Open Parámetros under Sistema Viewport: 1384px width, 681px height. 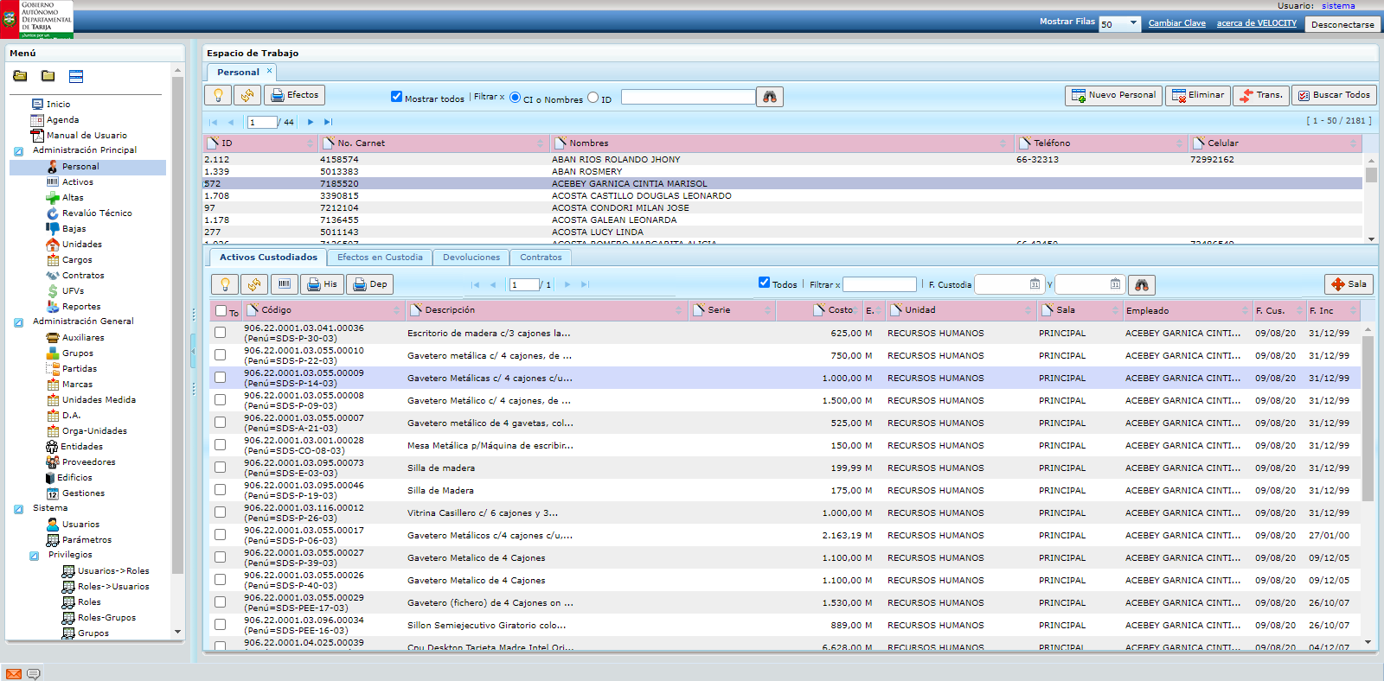[86, 539]
